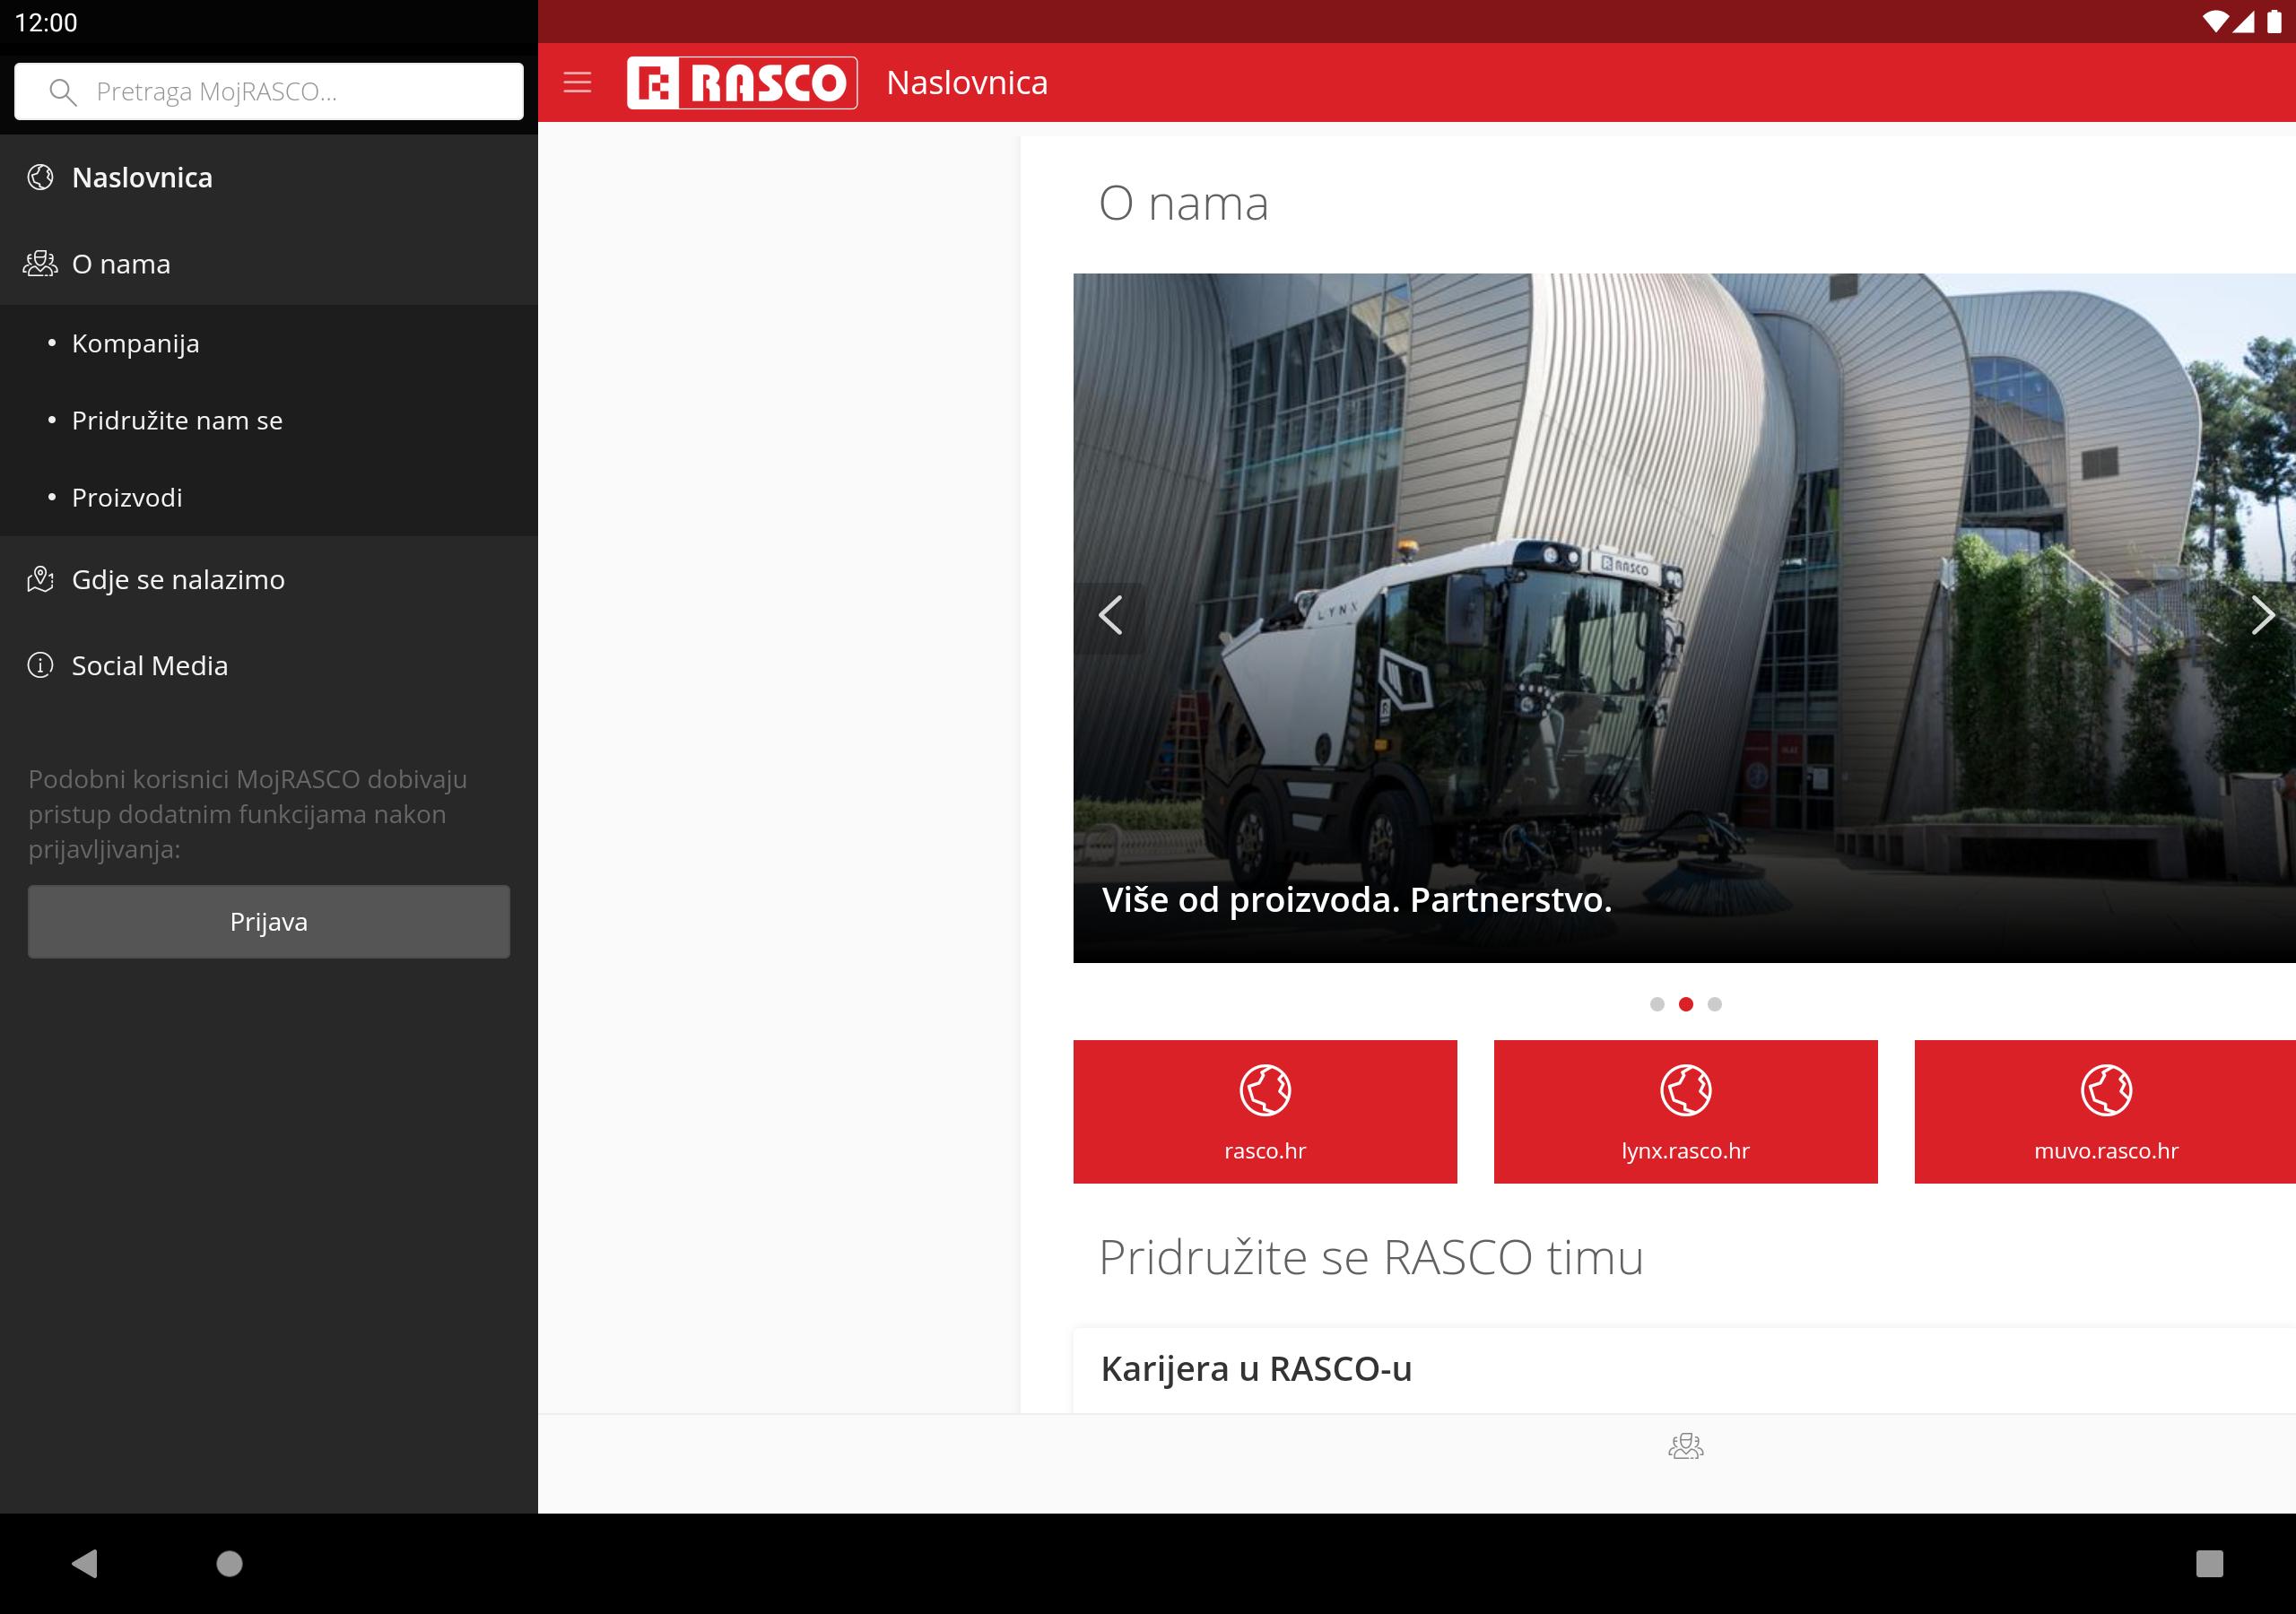This screenshot has height=1614, width=2296.
Task: Select Naslovnica in the sidebar
Action: click(x=269, y=178)
